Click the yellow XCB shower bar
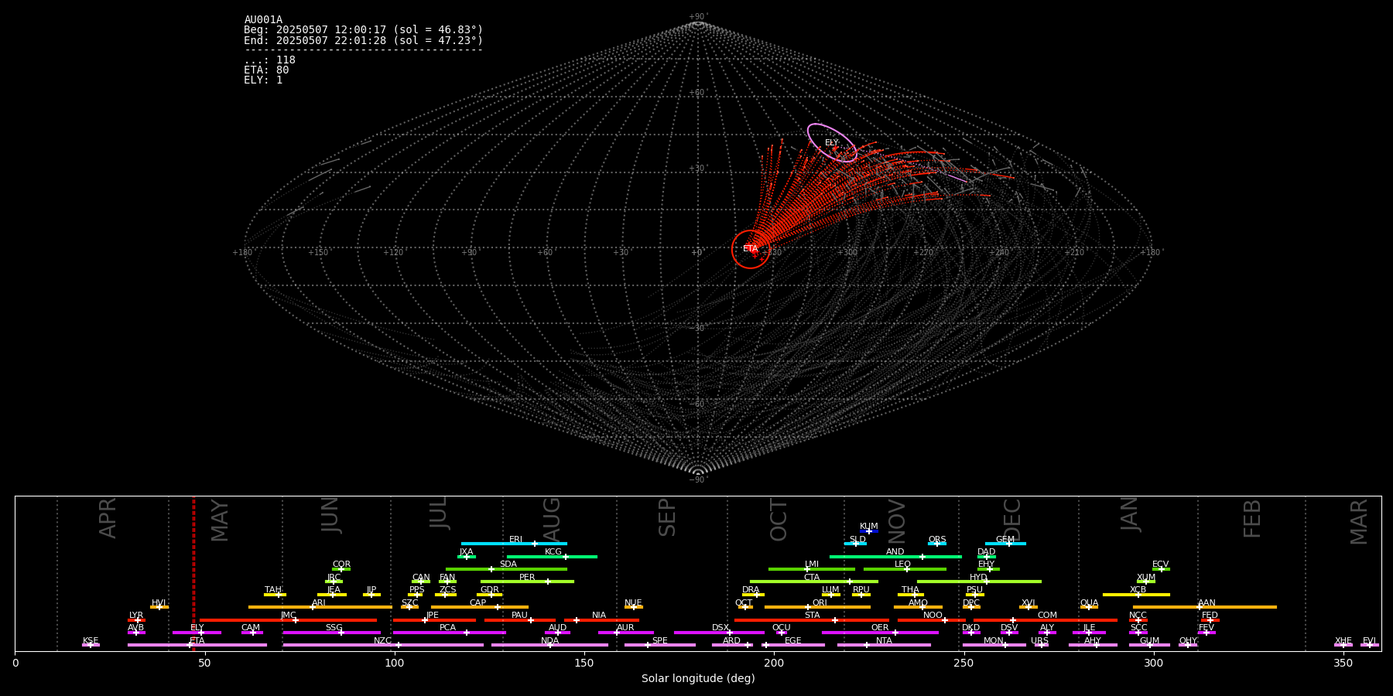 pos(1136,595)
